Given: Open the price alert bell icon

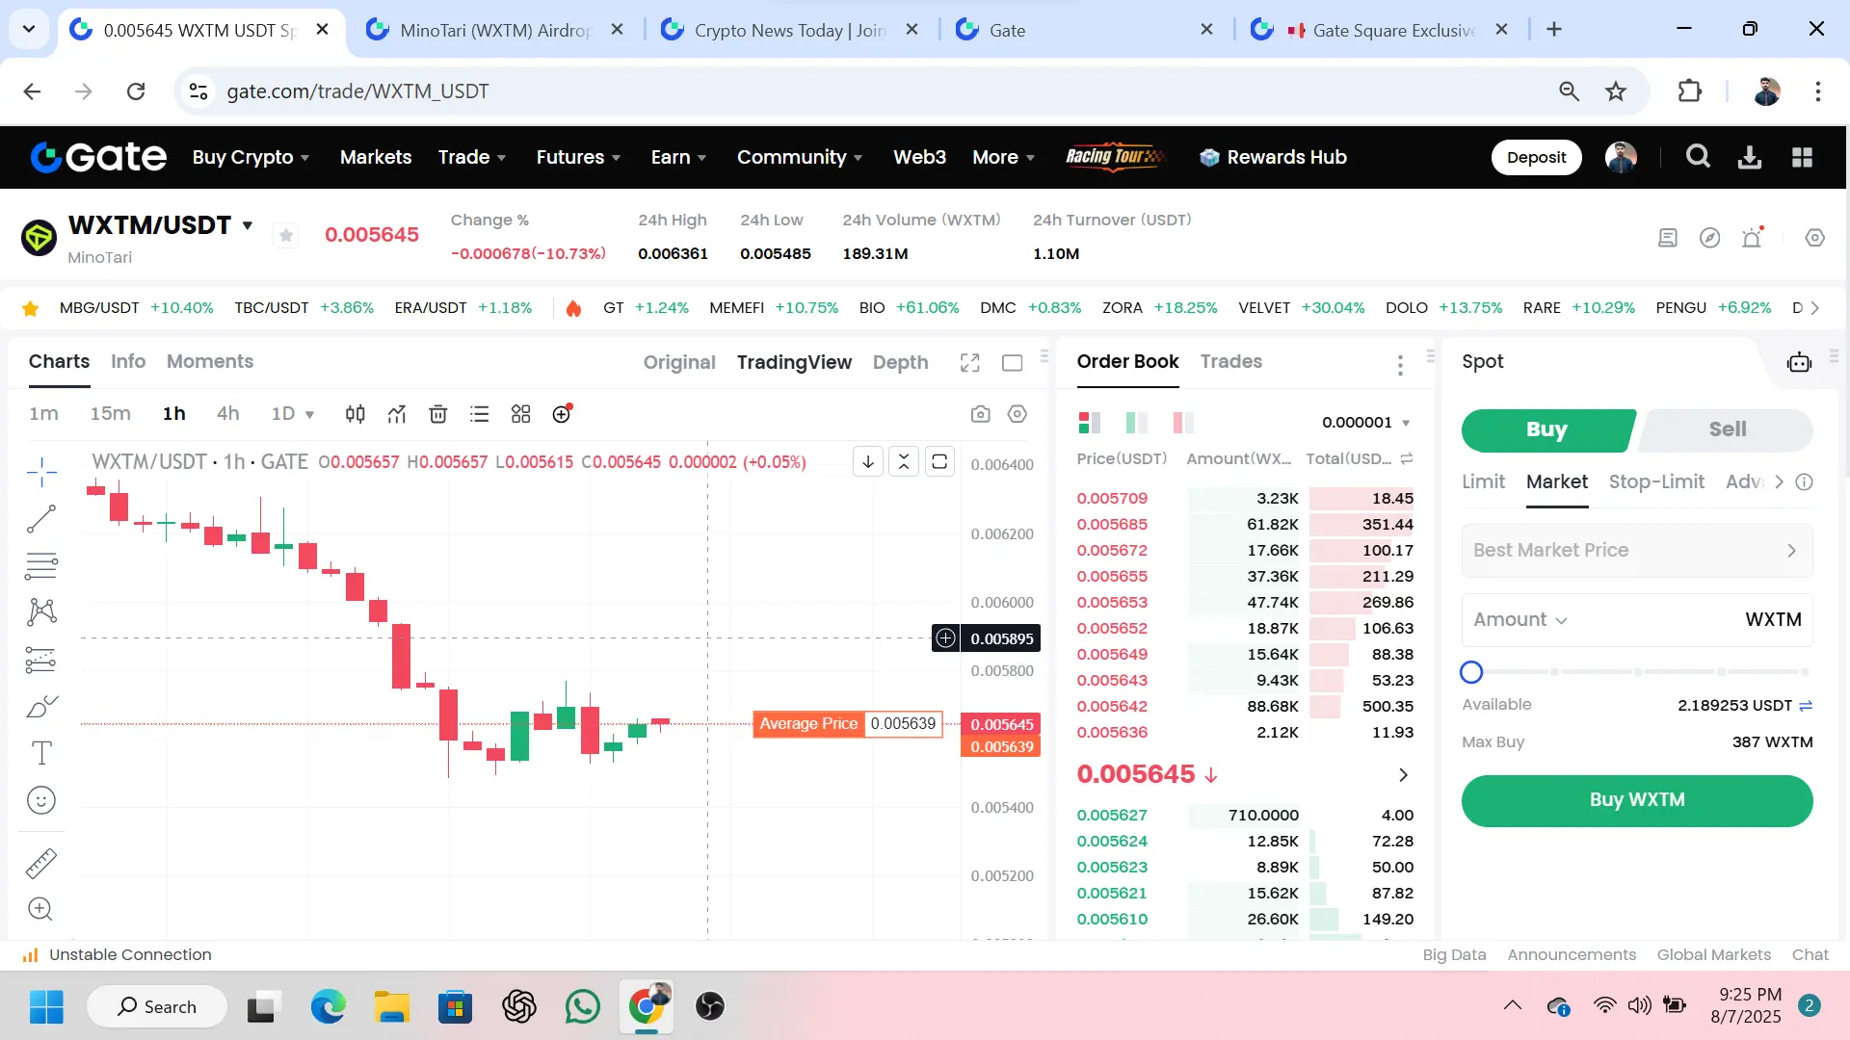Looking at the screenshot, I should pyautogui.click(x=1753, y=238).
